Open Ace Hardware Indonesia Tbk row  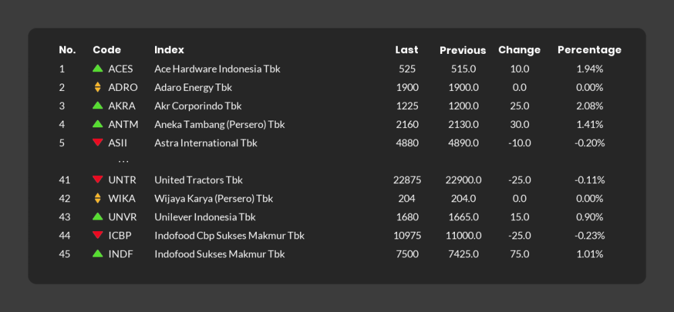217,69
